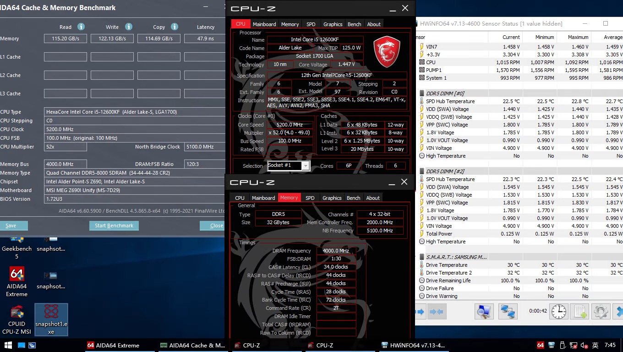Screen dimensions: 623x352
Task: Select the snapshot1.exe desktop file
Action: click(51, 319)
